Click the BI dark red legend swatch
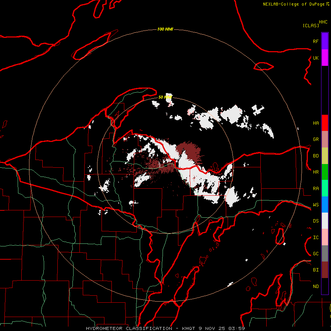The width and height of the screenshot is (331, 331). coord(325,270)
